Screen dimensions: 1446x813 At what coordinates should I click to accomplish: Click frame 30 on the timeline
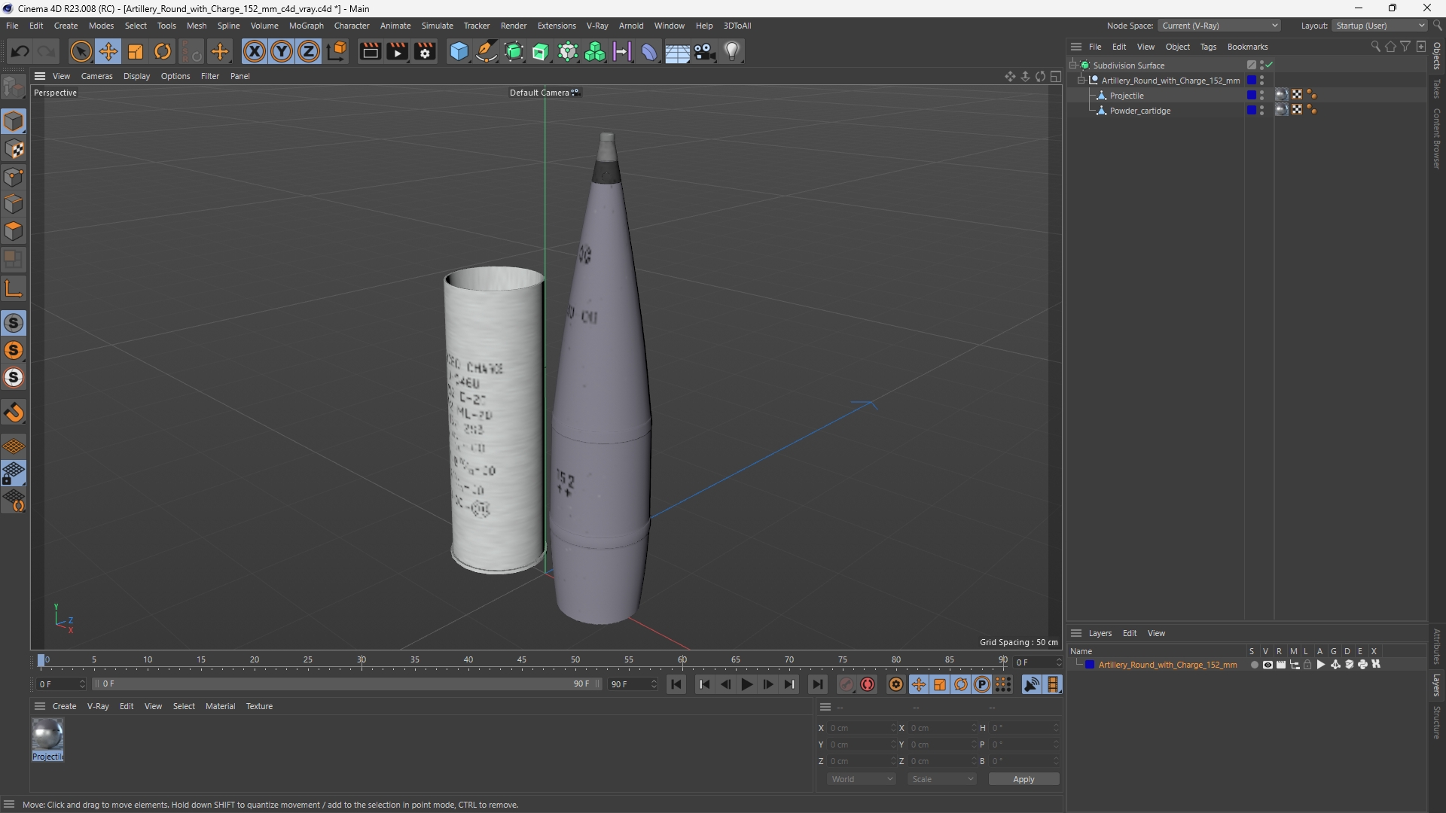click(x=361, y=660)
